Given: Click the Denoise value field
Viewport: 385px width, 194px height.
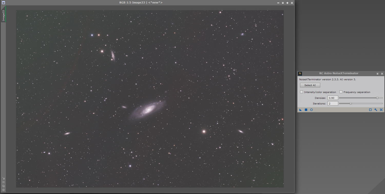Looking at the screenshot, I should [333, 98].
